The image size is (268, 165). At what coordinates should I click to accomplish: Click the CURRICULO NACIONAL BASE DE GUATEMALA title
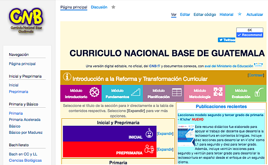[167, 53]
